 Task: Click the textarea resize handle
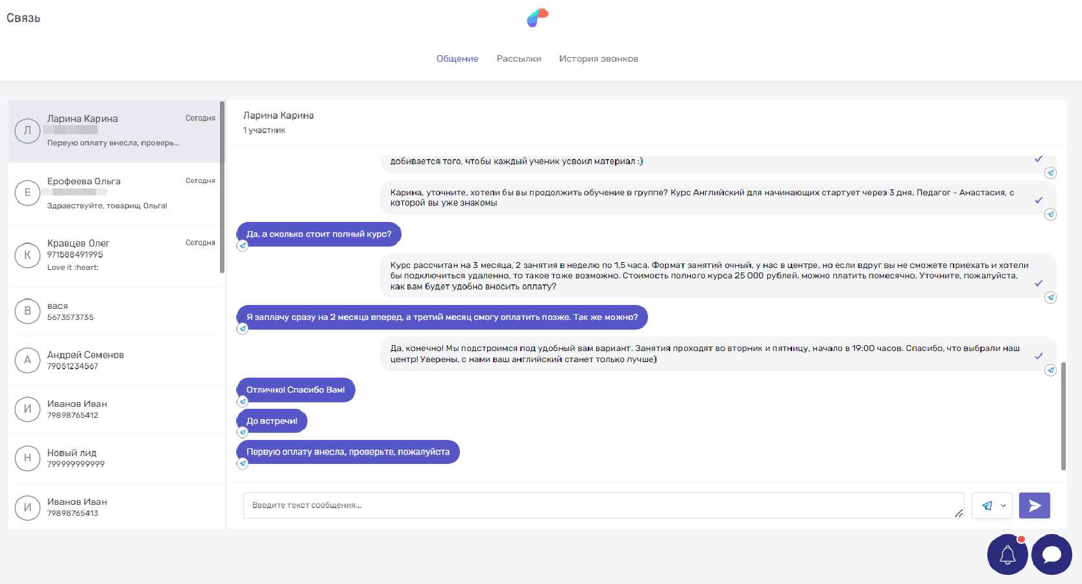coord(958,513)
